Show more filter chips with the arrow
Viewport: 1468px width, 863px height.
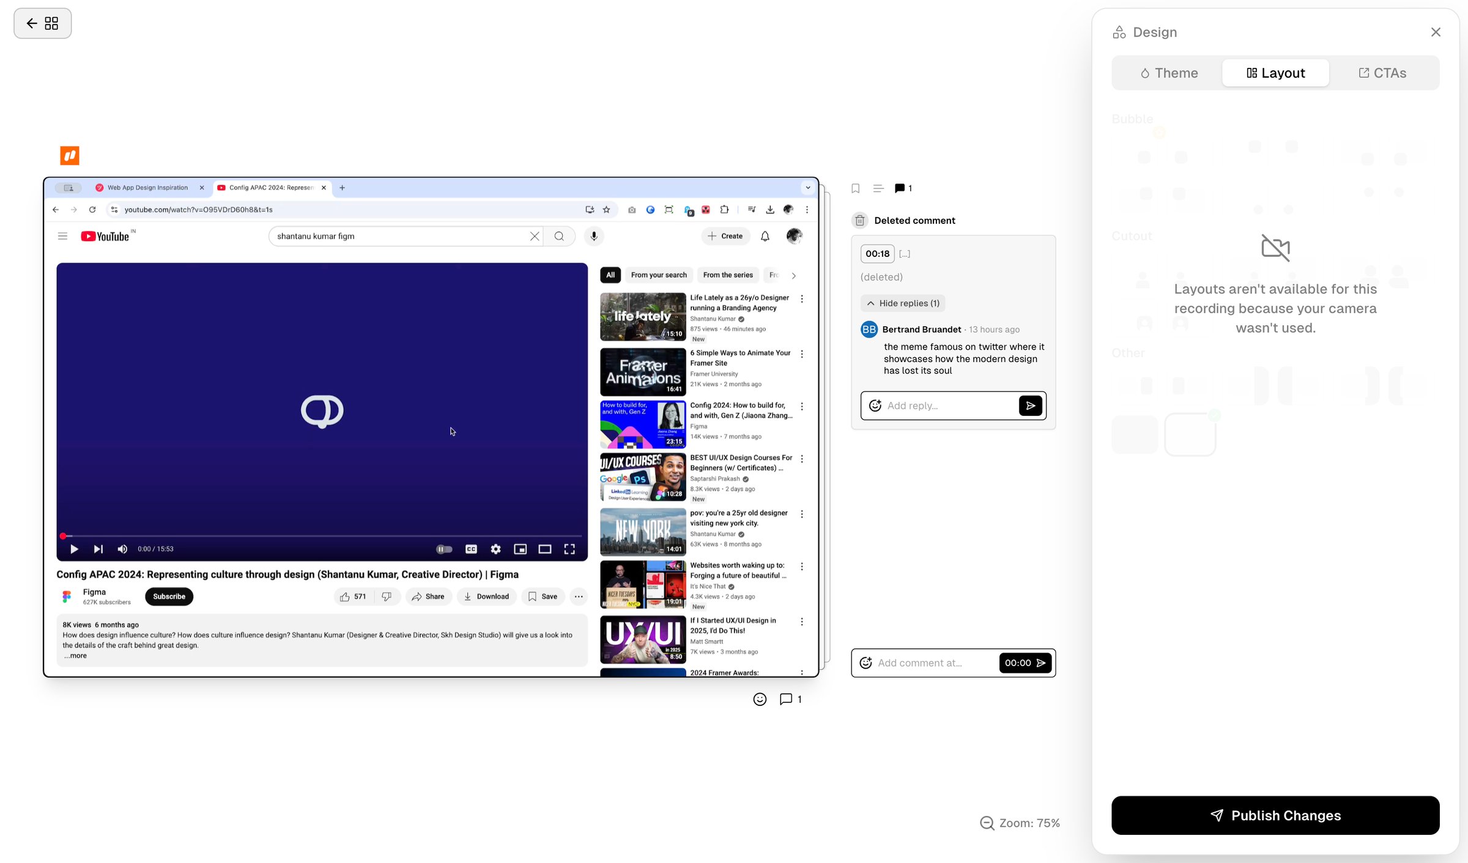[x=794, y=276]
